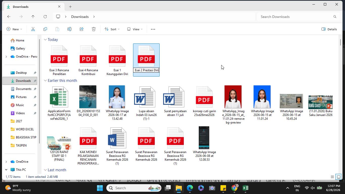Screen dimensions: 345x194
Task: Click Downloads in the address breadcrumb
Action: pos(80,17)
